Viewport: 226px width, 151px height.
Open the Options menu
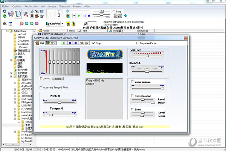click(x=17, y=6)
